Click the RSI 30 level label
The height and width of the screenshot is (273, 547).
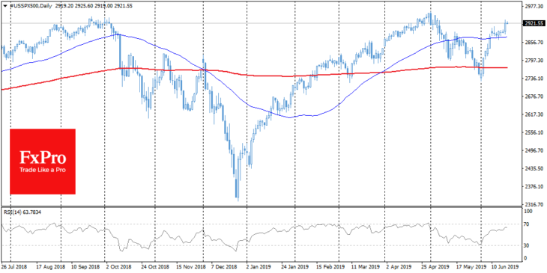click(x=527, y=245)
